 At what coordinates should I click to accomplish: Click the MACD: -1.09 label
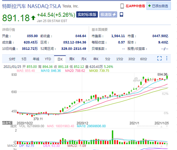(x=77, y=146)
